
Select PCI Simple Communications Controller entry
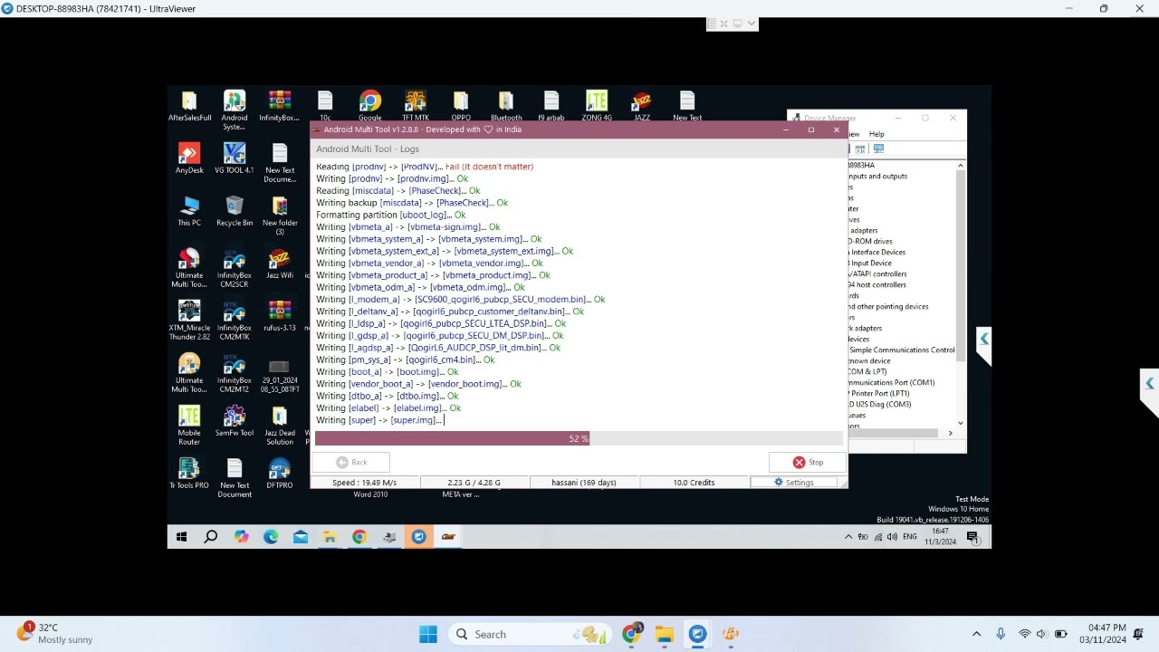click(x=902, y=350)
